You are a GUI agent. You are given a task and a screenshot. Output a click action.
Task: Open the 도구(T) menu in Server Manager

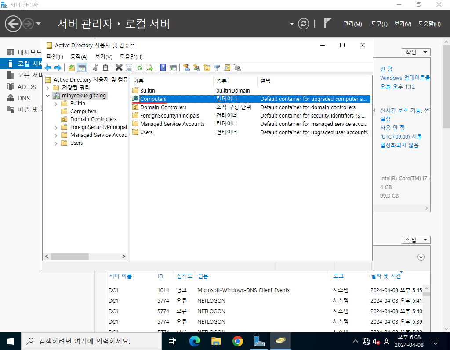(x=379, y=24)
